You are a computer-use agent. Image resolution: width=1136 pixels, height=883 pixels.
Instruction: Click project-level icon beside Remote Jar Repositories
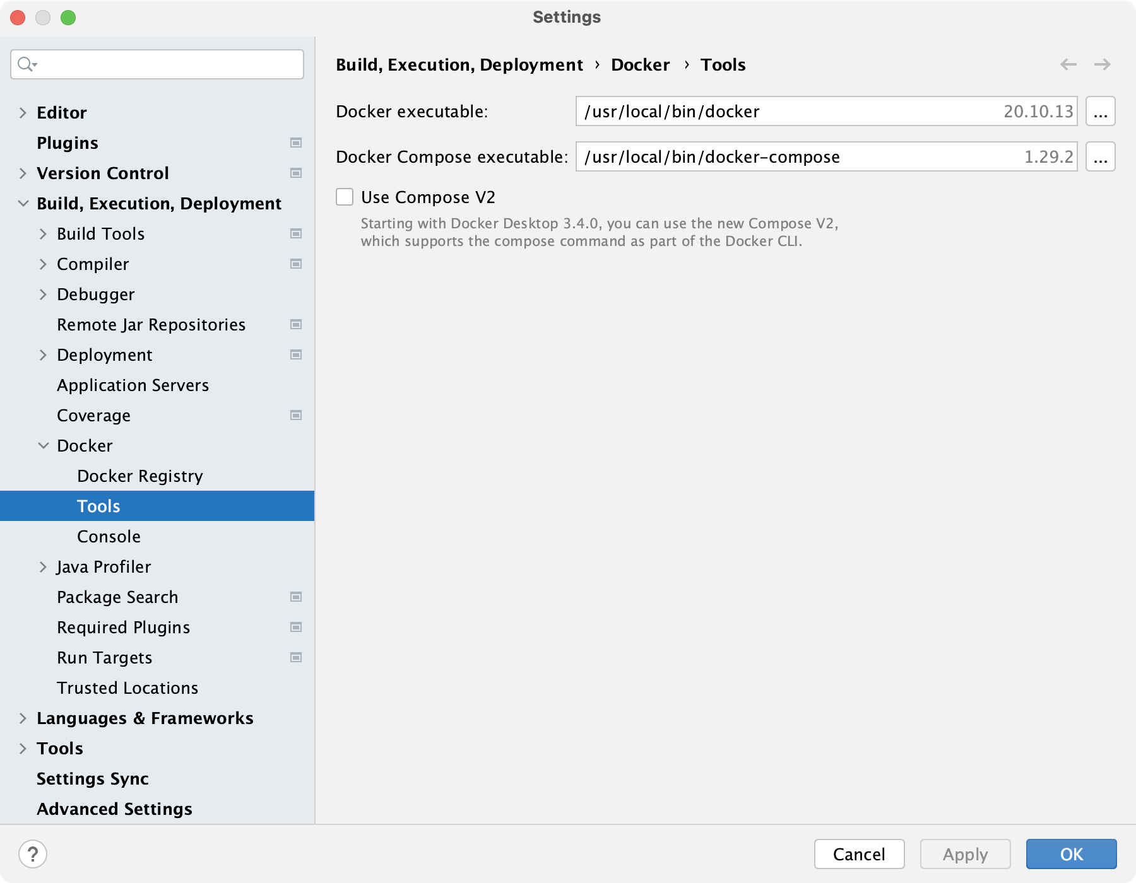295,325
